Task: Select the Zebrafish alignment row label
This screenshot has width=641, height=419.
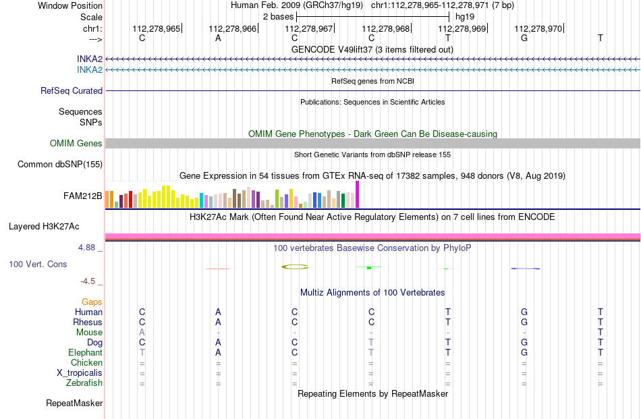Action: (84, 383)
